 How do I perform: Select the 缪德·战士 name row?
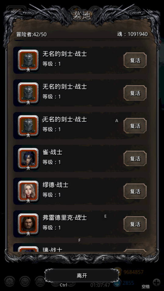pyautogui.click(x=81, y=191)
